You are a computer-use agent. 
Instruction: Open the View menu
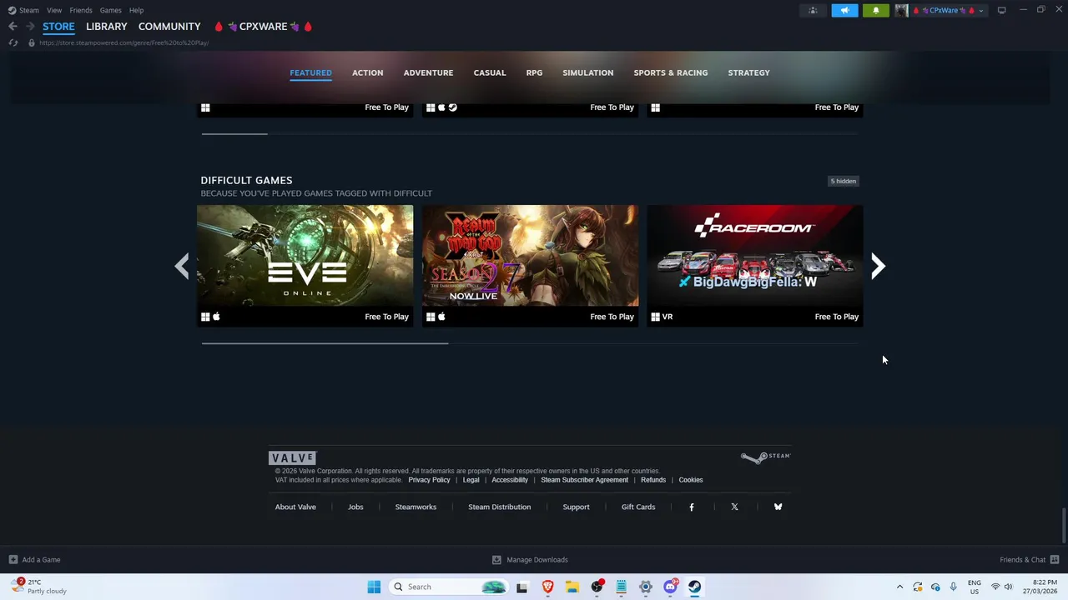[x=54, y=10]
